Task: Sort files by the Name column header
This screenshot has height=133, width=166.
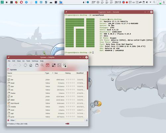Action: coord(26,73)
